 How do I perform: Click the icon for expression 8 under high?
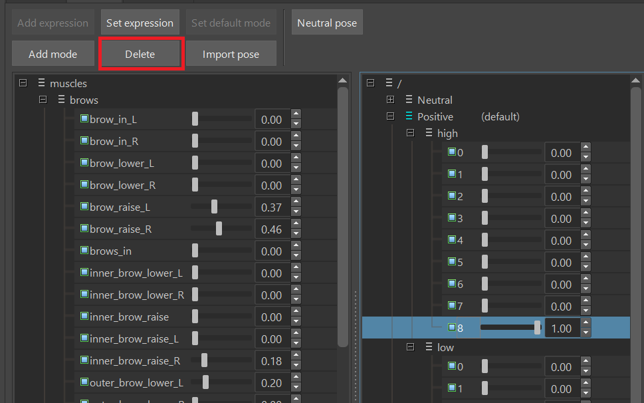[452, 328]
